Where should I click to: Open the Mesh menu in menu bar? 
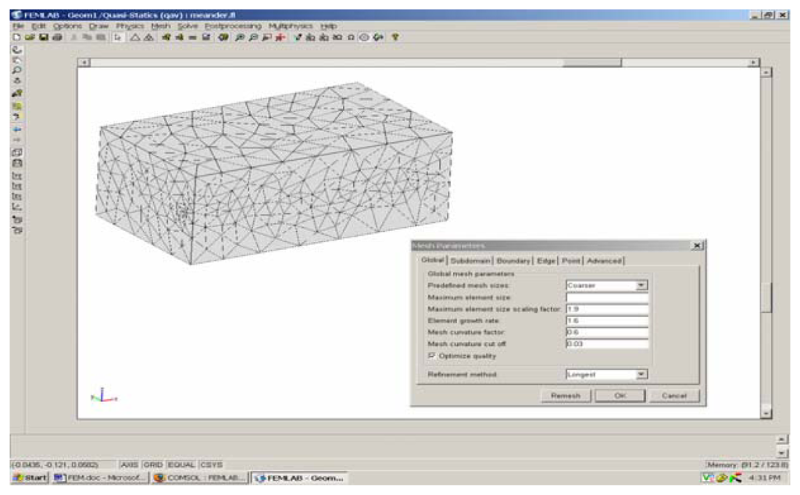point(160,26)
